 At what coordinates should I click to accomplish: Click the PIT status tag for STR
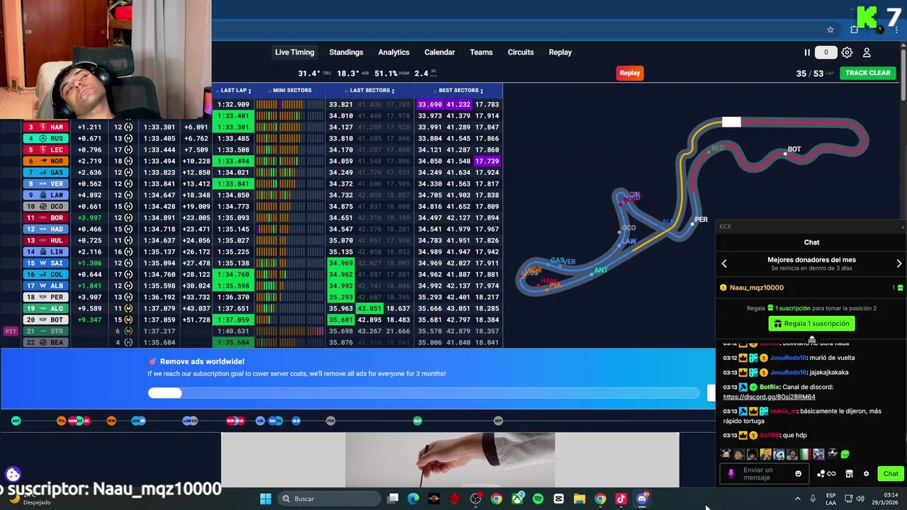(11, 331)
